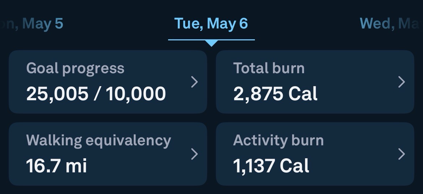Screen dimensions: 423x194
Task: Switch to the previous day May 5
Action: point(31,24)
